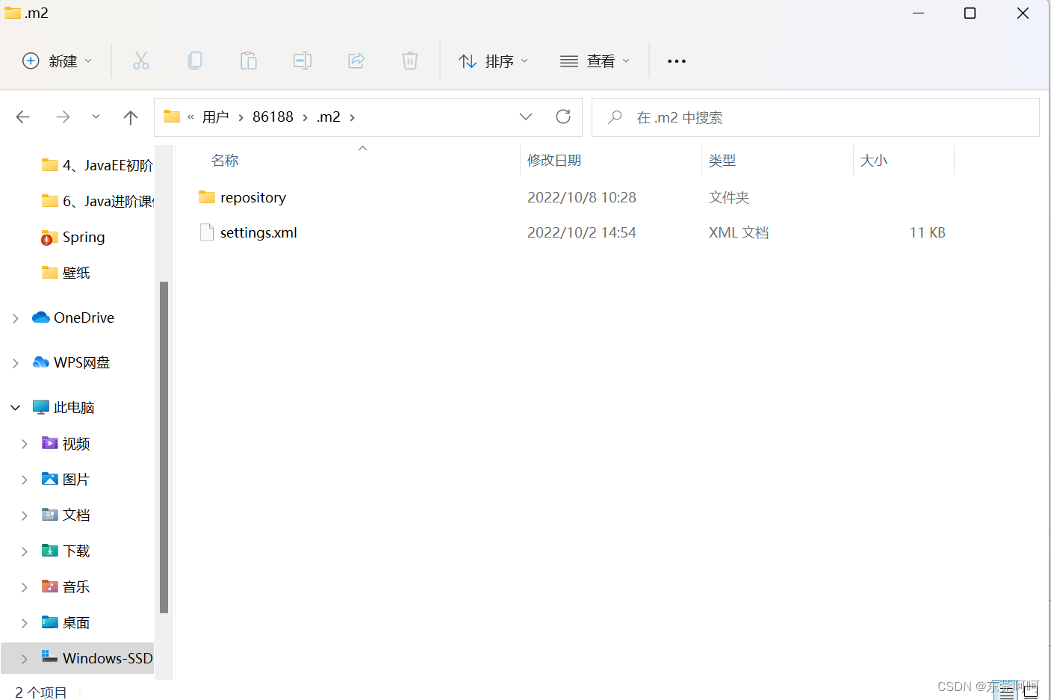This screenshot has width=1051, height=700.
Task: Click inside the .m2 search box
Action: pos(814,117)
